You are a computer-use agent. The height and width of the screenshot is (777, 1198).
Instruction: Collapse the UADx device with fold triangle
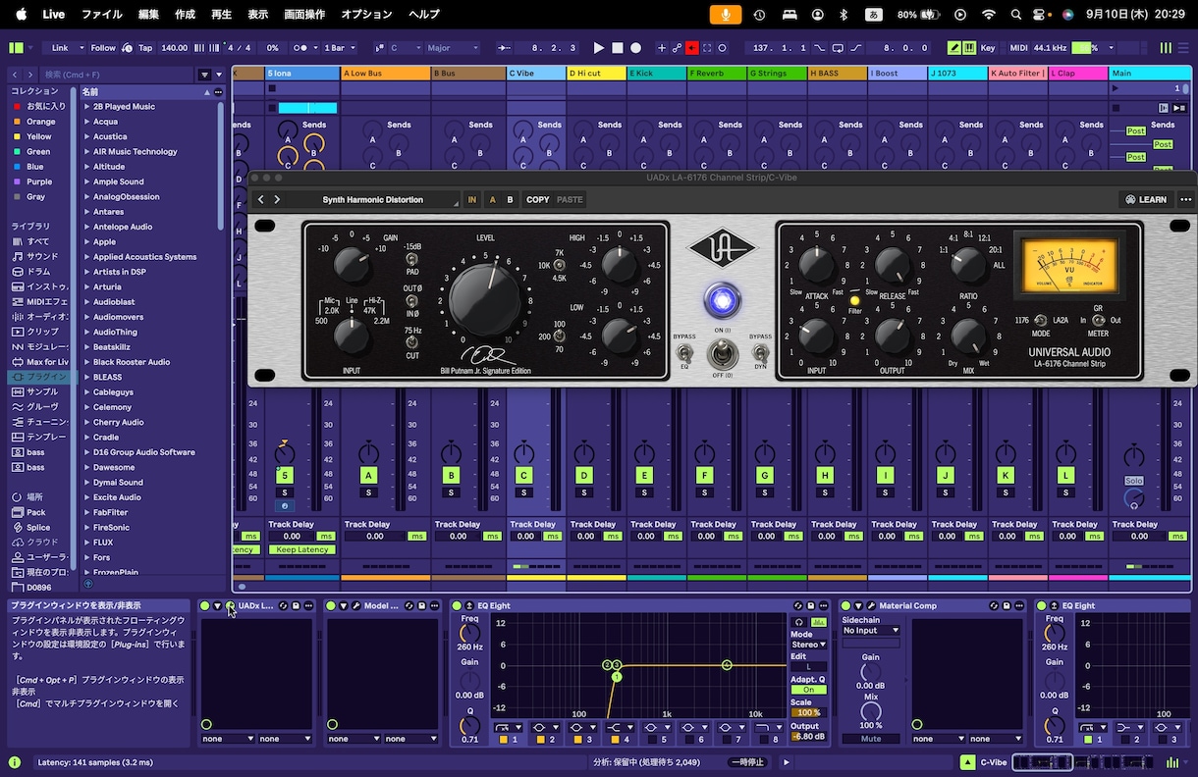click(x=217, y=605)
